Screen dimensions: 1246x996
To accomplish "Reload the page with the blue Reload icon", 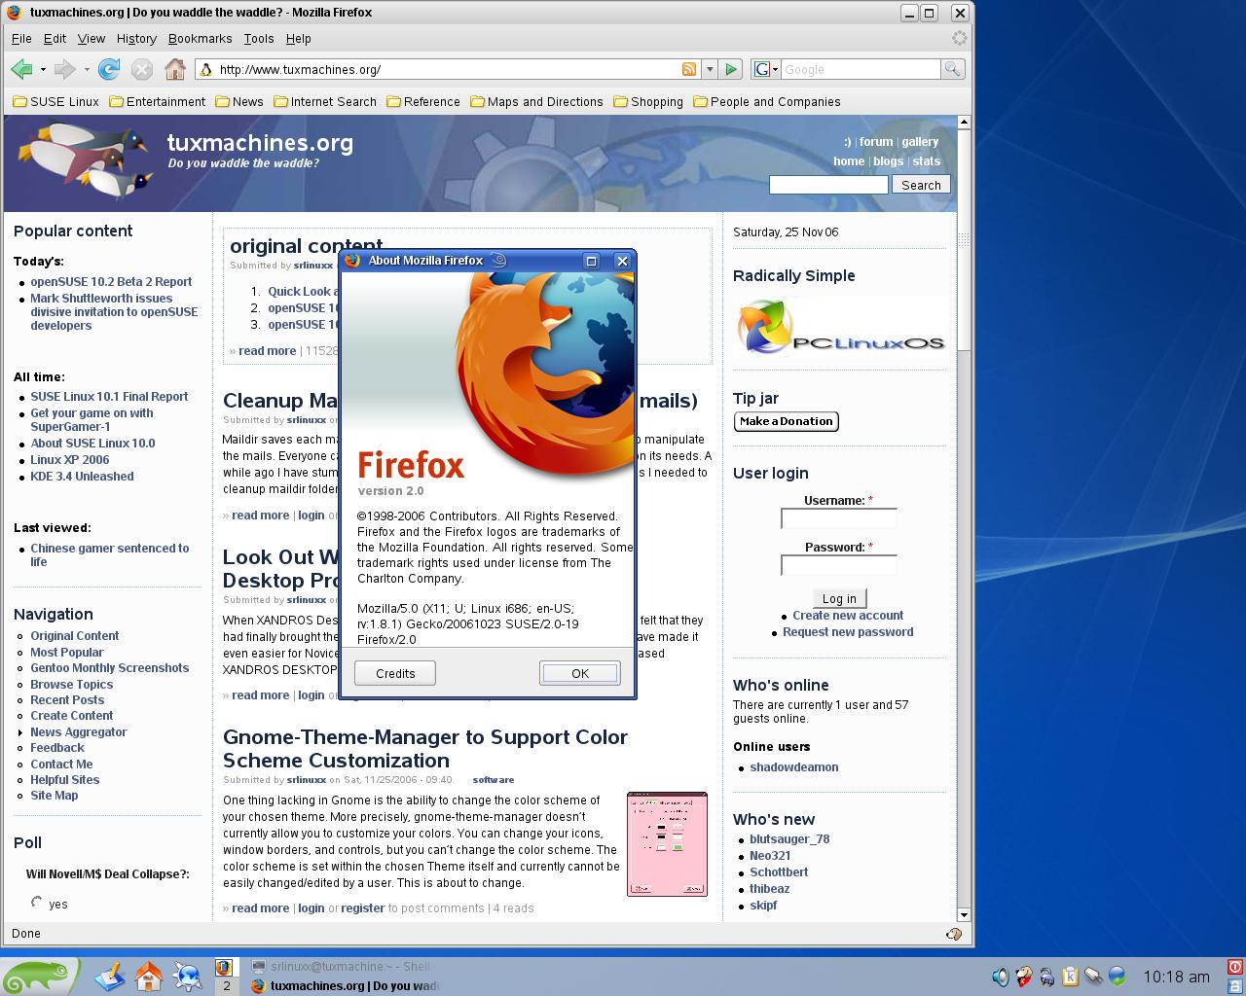I will 109,69.
